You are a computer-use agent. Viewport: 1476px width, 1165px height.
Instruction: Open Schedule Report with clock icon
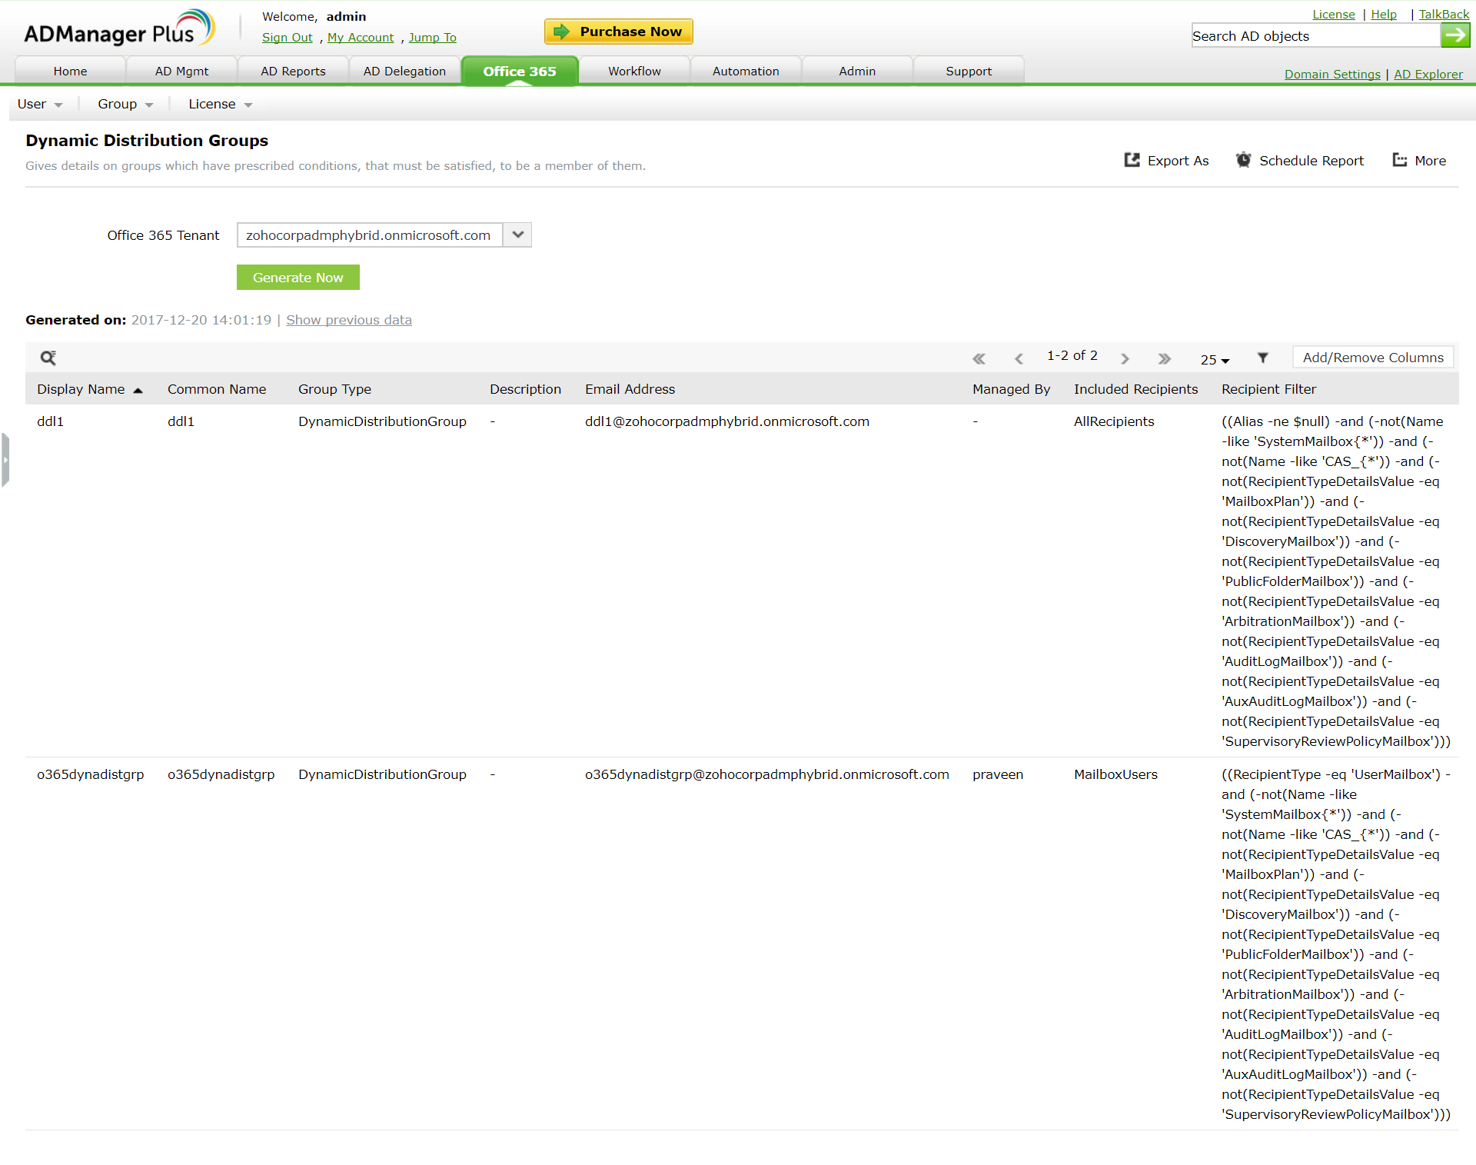(1299, 160)
